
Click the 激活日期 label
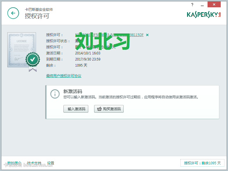click(54, 53)
